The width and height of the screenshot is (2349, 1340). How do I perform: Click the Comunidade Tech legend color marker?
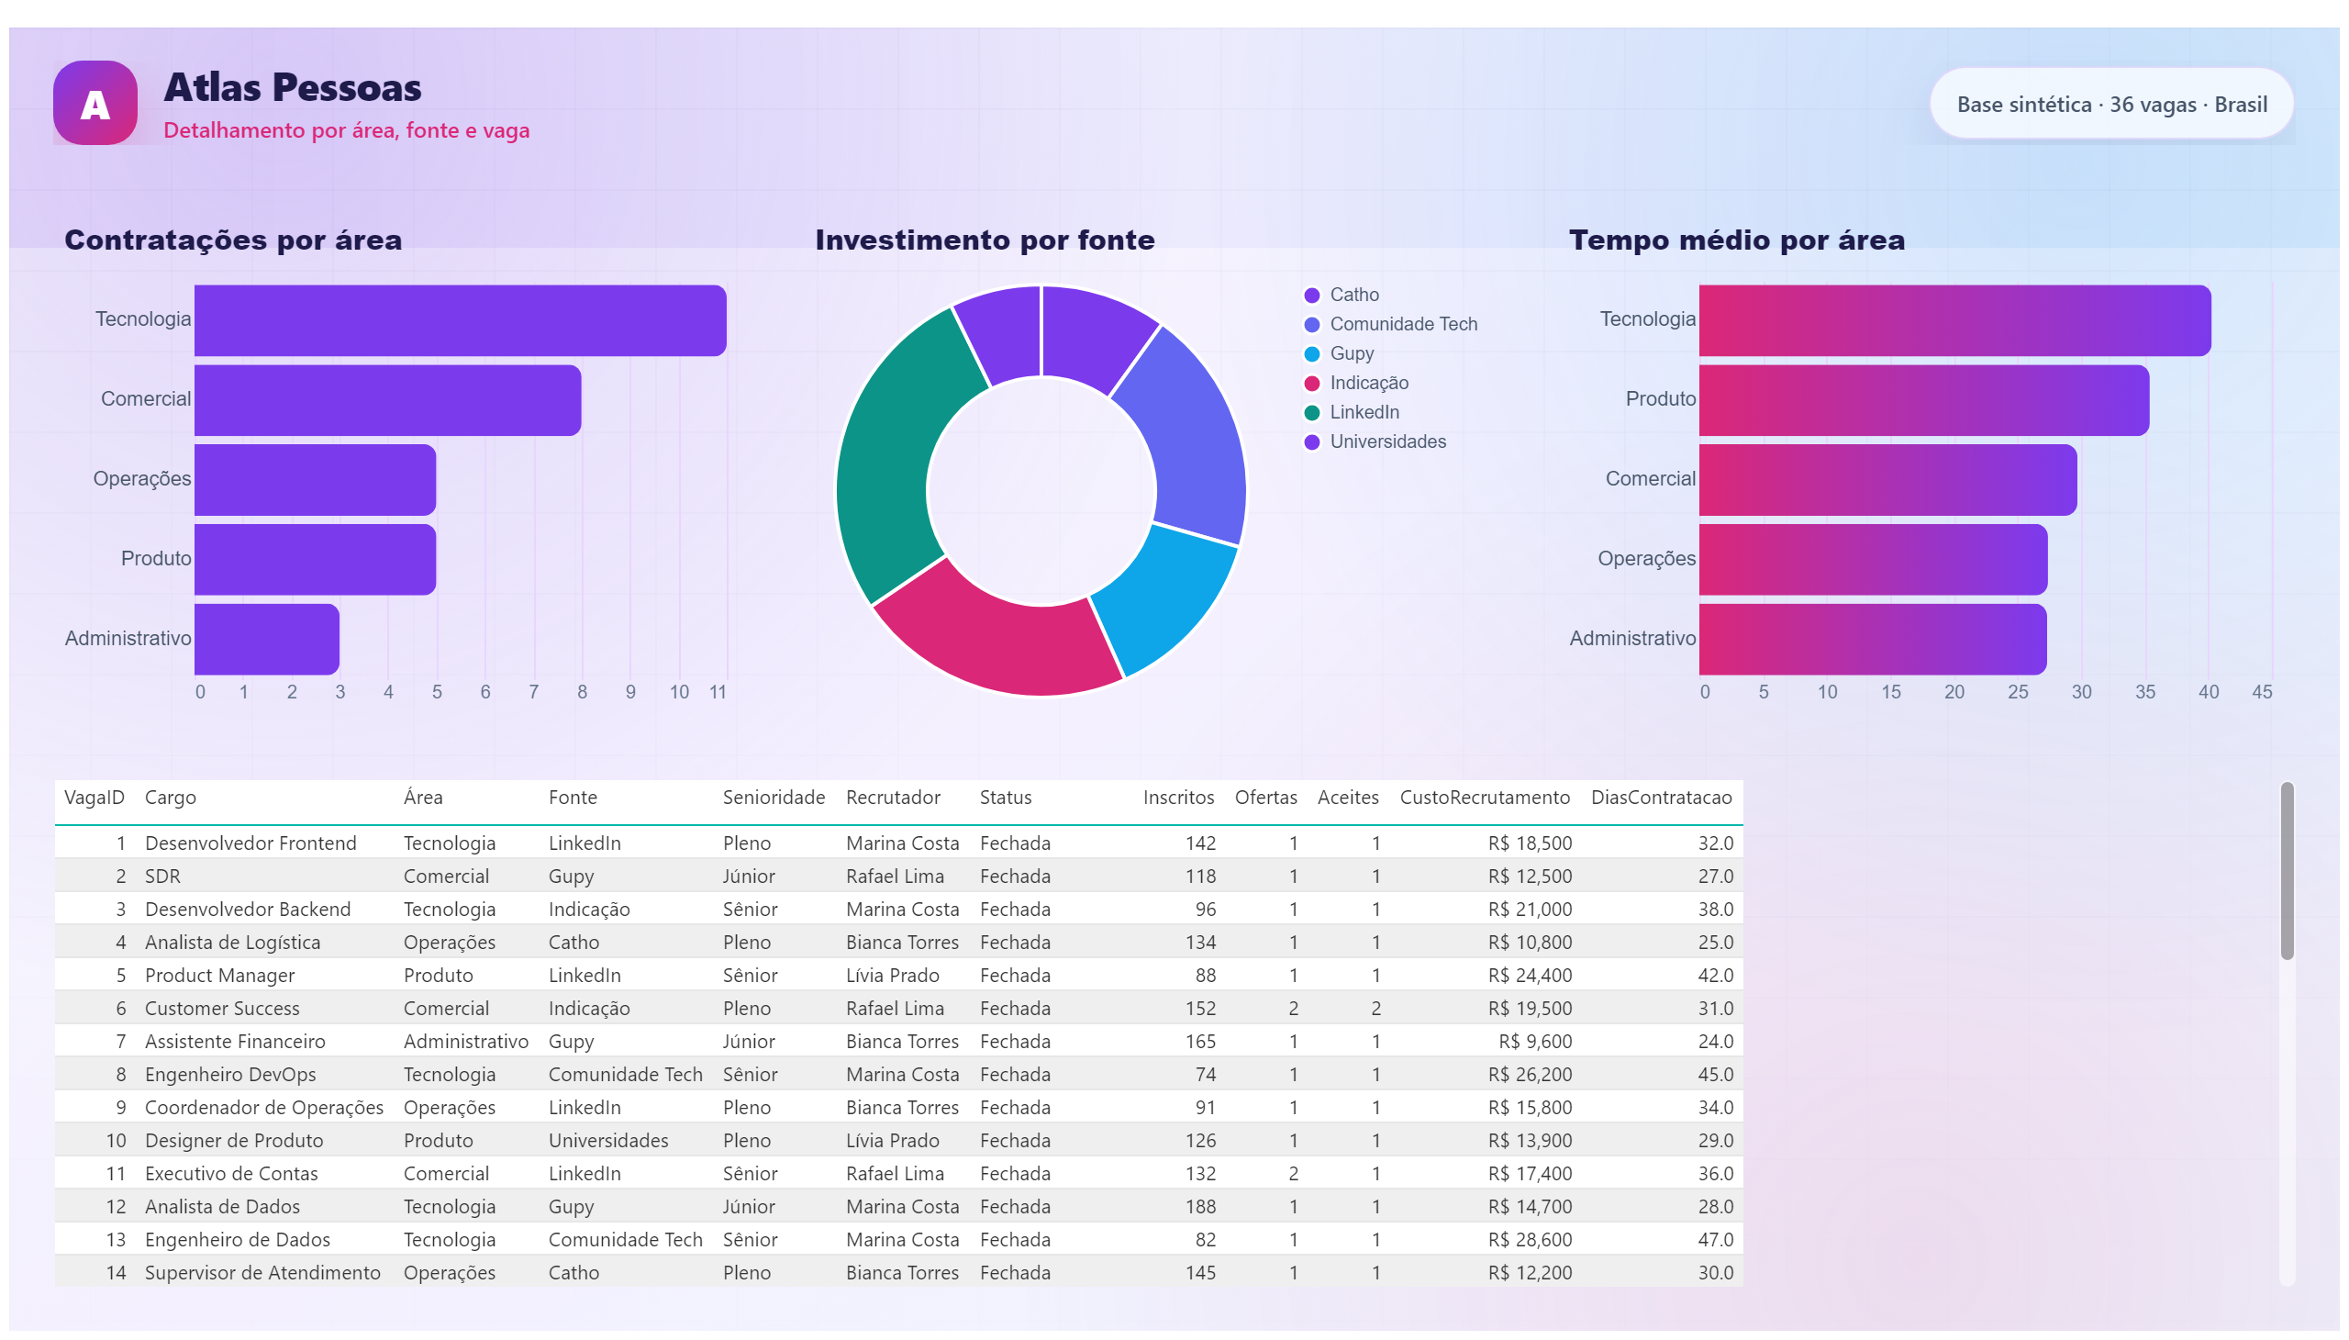click(x=1311, y=325)
